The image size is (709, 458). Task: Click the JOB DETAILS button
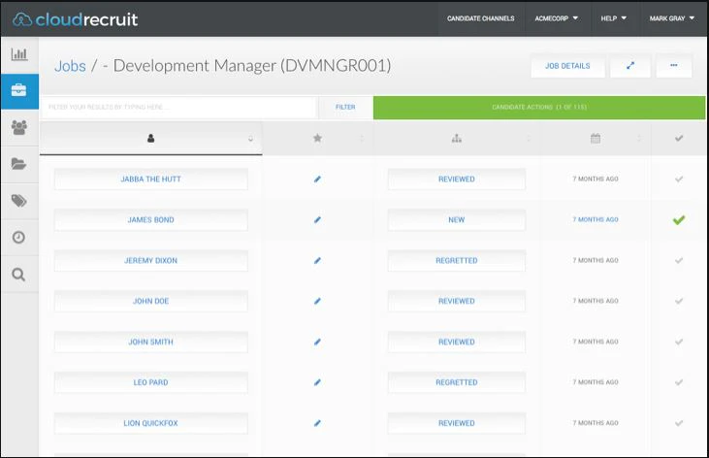click(x=567, y=66)
